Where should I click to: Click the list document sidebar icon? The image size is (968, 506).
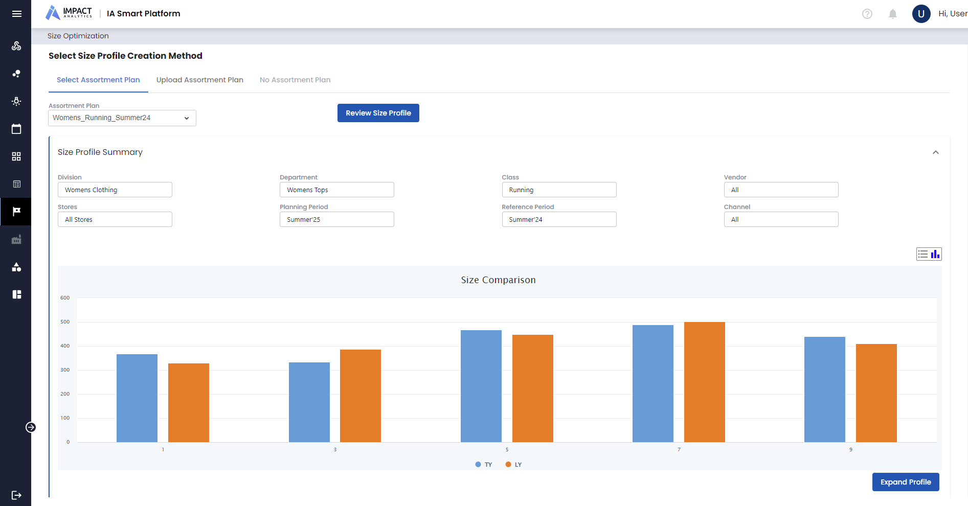(16, 184)
